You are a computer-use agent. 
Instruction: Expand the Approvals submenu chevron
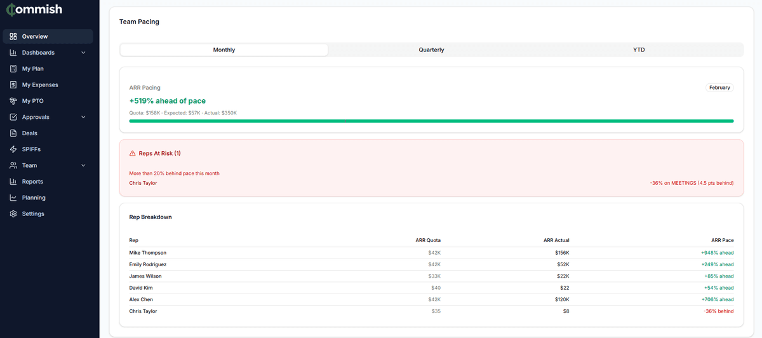pyautogui.click(x=83, y=117)
